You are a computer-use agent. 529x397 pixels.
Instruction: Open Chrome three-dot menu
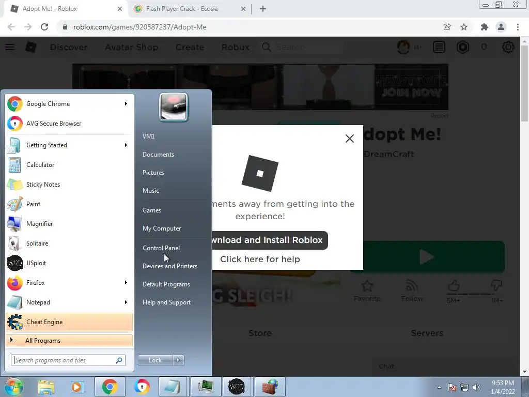pyautogui.click(x=518, y=27)
